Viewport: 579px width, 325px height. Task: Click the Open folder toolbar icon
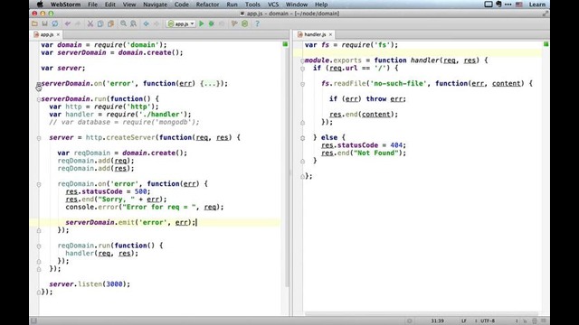click(34, 23)
